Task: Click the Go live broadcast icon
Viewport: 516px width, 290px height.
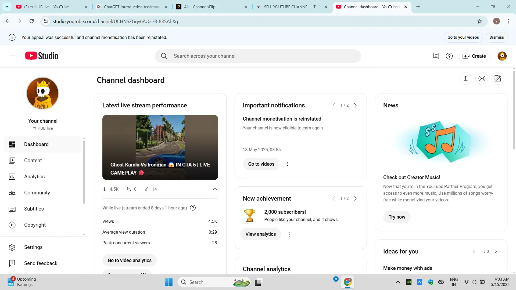Action: pyautogui.click(x=482, y=78)
